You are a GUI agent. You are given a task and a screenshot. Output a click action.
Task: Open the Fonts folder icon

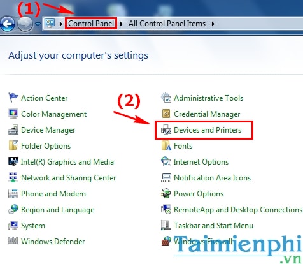click(166, 145)
